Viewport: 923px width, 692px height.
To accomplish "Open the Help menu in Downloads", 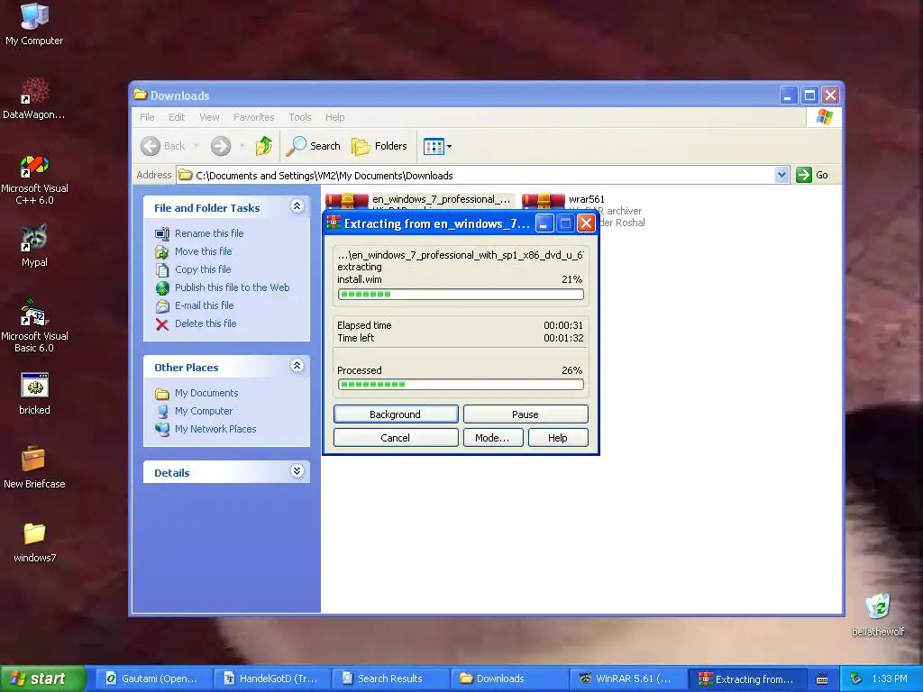I will point(335,117).
